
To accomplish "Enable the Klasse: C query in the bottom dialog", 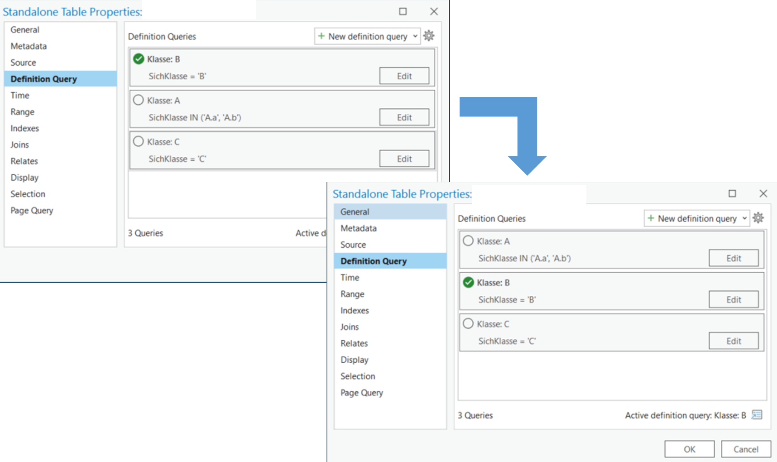I will tap(468, 323).
